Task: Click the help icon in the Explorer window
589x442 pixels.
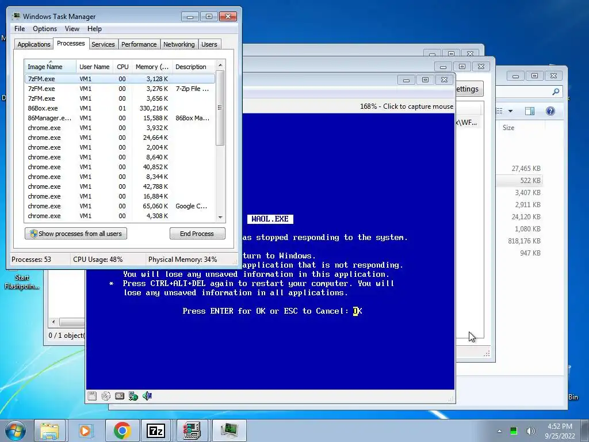Action: click(x=550, y=111)
